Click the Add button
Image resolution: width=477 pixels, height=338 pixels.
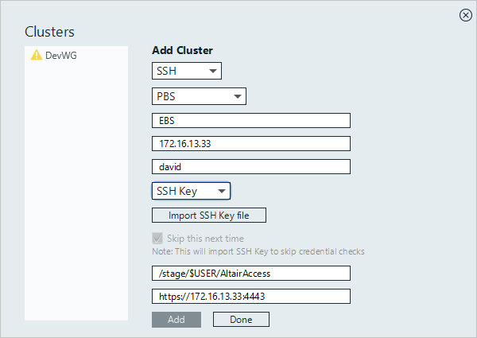[176, 319]
